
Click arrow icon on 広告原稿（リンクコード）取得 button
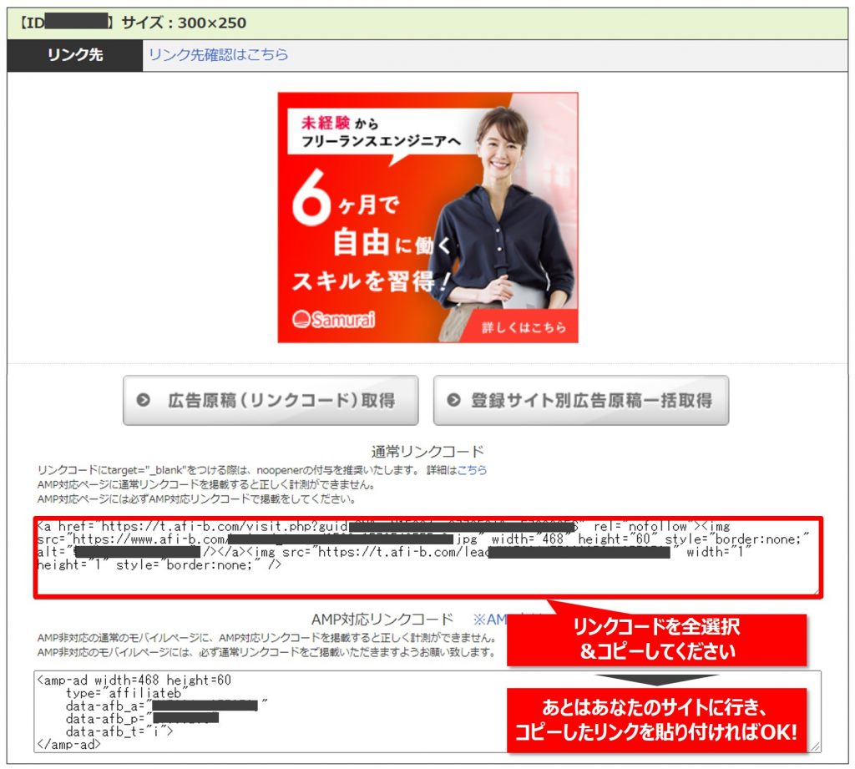(x=144, y=401)
